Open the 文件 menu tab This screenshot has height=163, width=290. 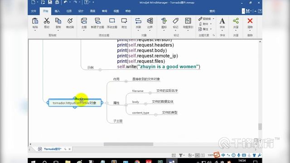(x=34, y=11)
